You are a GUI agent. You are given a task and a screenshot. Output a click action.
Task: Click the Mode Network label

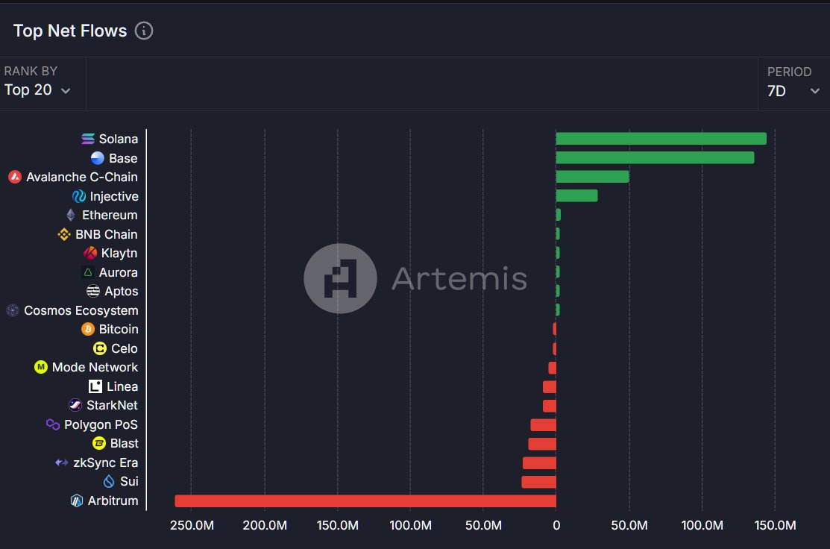95,367
